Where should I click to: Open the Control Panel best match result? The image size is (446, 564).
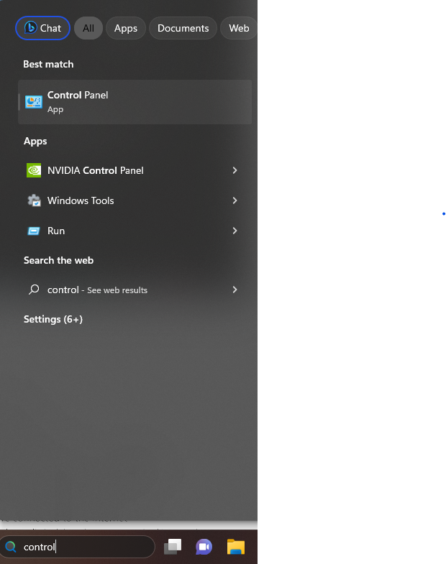pos(135,102)
